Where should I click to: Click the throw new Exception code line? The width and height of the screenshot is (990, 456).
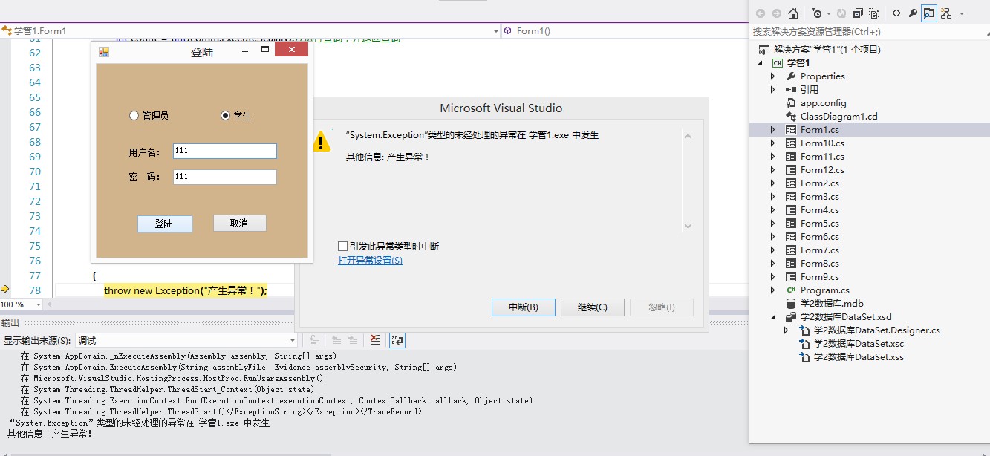pos(185,290)
